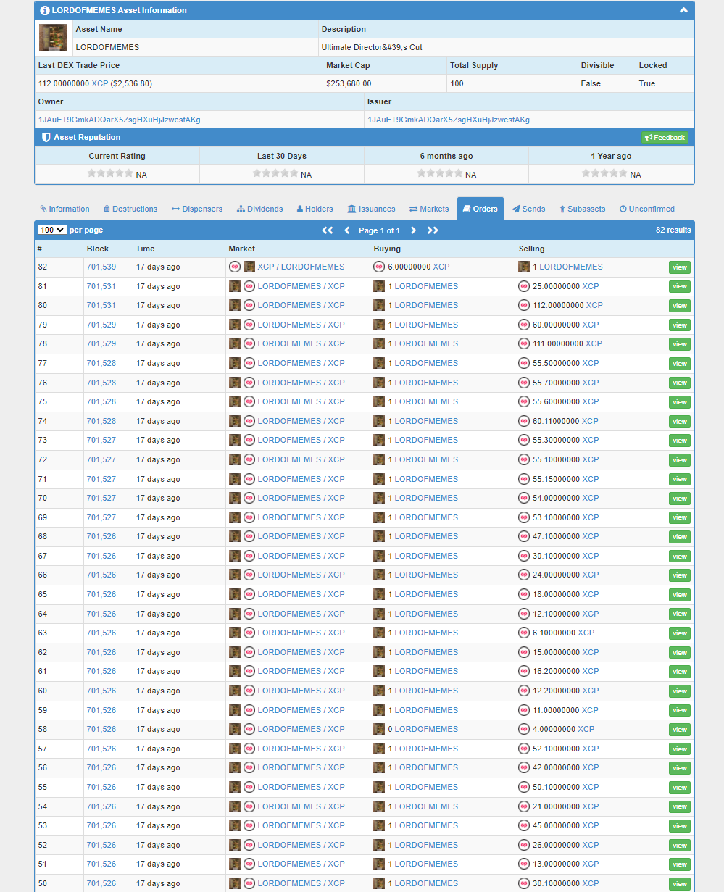Switch to the Markets tab
This screenshot has height=892, width=724.
coord(429,209)
